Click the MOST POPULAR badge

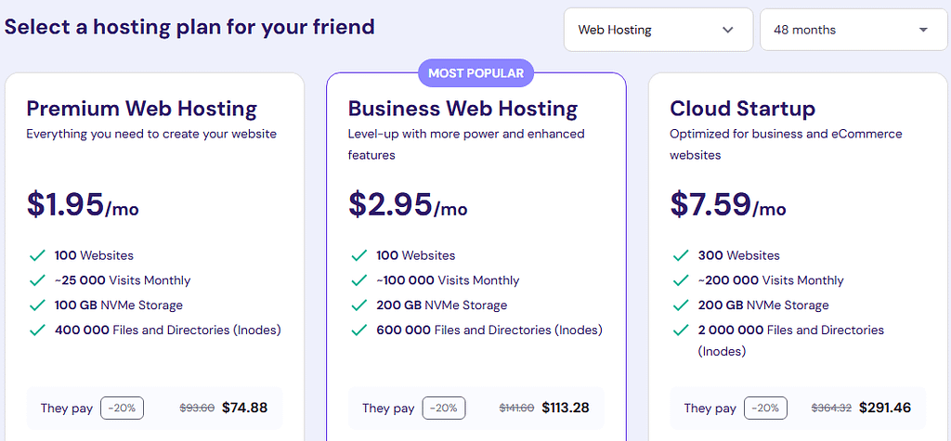(475, 73)
